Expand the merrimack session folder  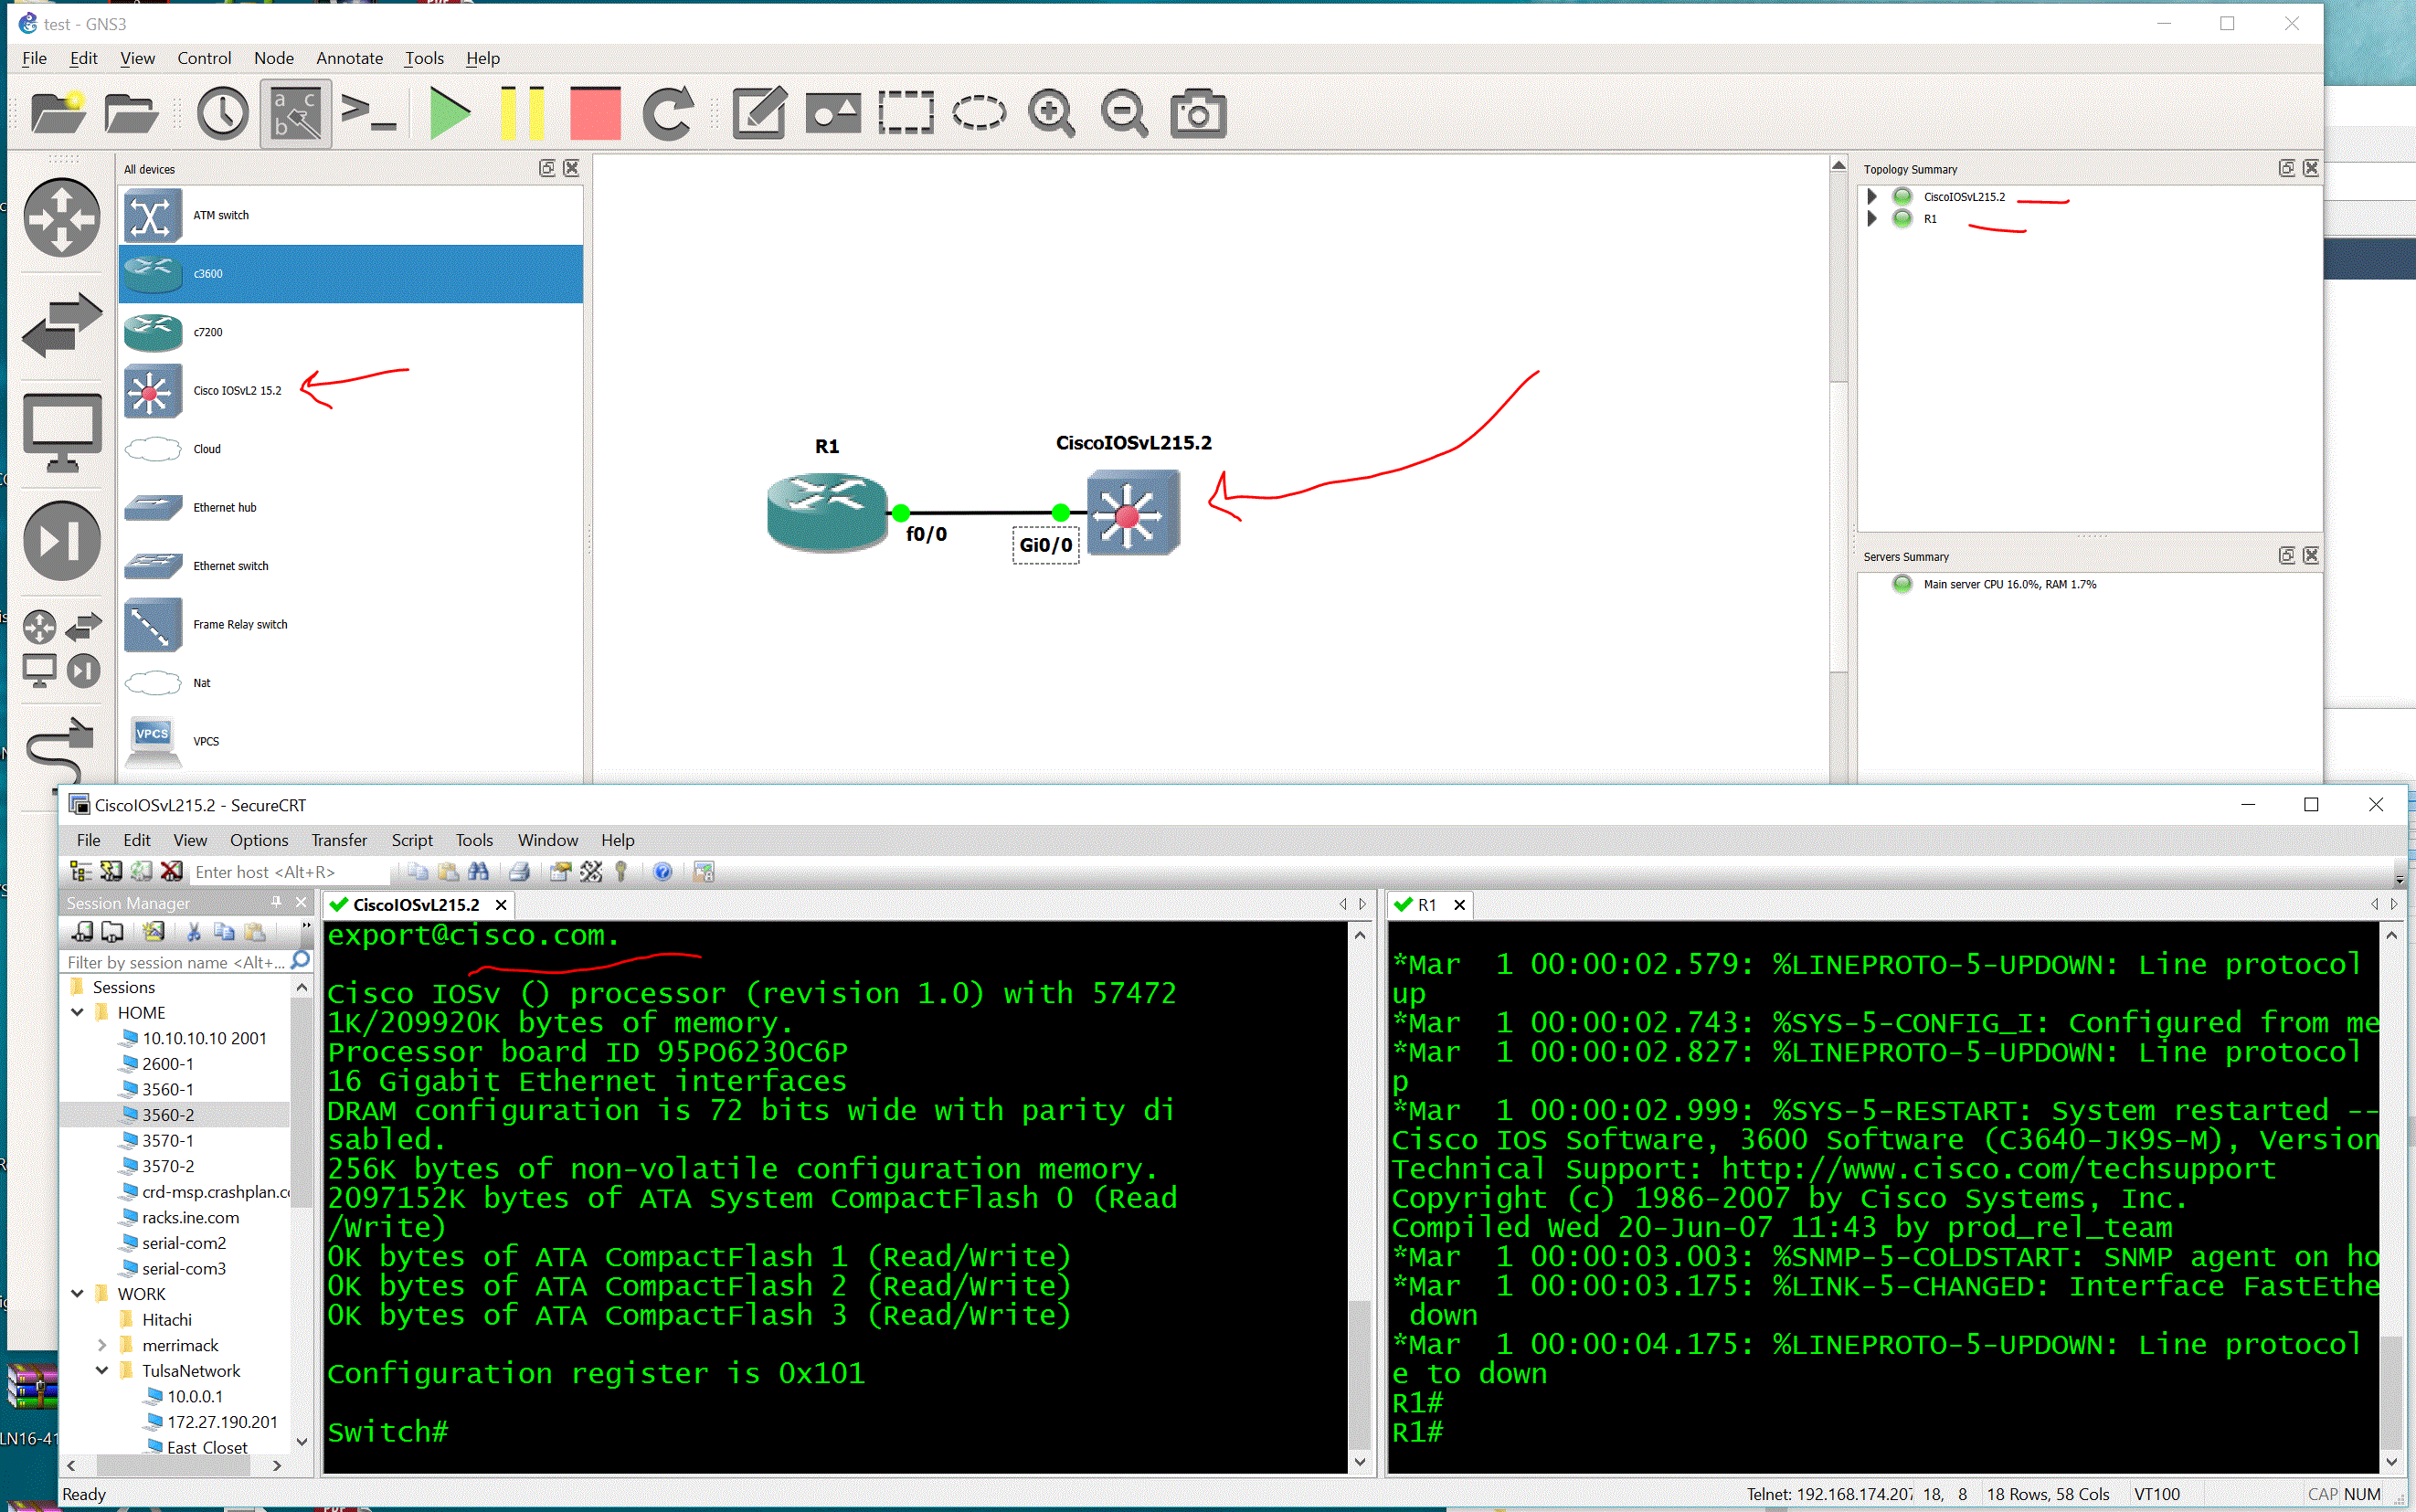click(102, 1345)
